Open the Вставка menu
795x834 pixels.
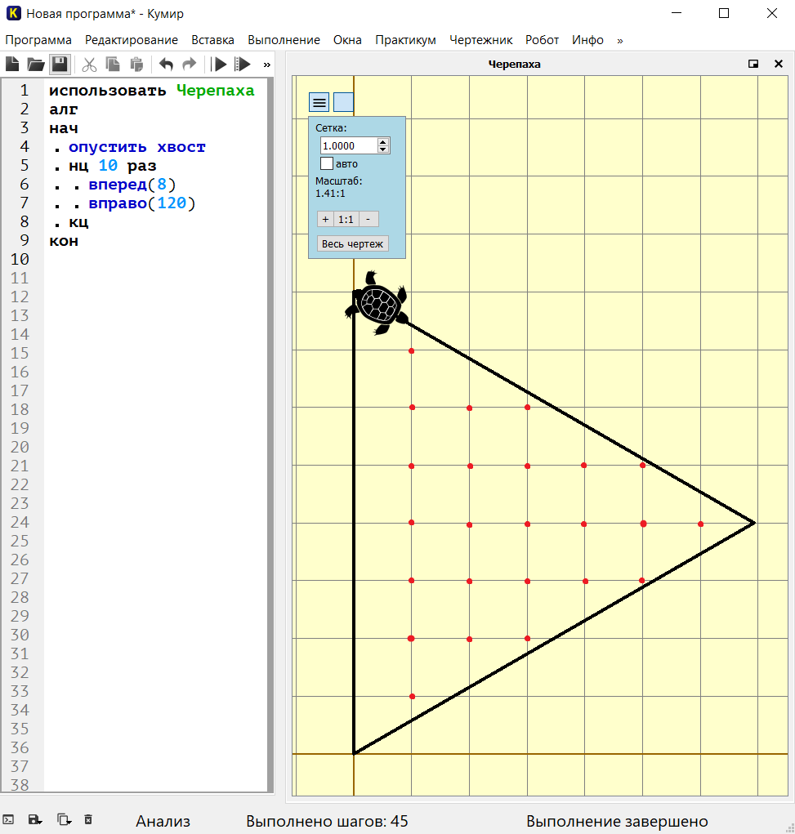click(213, 40)
